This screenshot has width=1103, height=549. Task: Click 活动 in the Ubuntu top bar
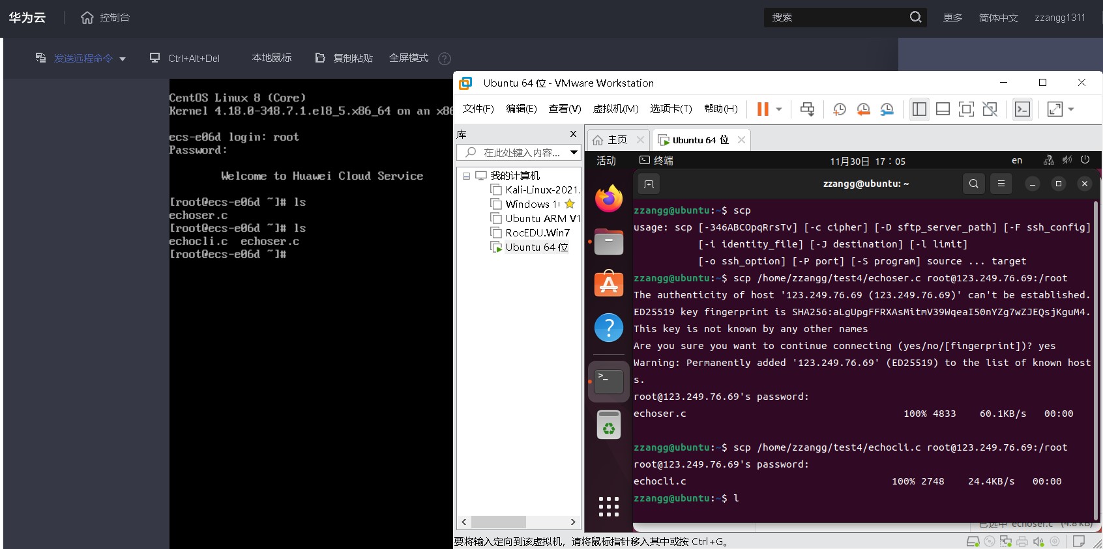[x=606, y=161]
